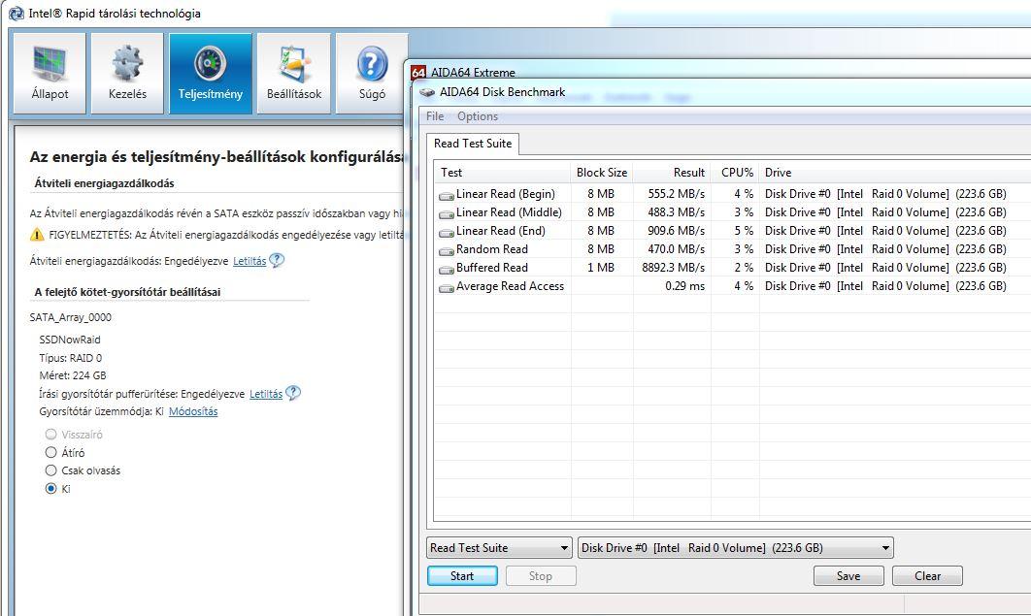Select the Visszaíró cache mode radio

[50, 434]
